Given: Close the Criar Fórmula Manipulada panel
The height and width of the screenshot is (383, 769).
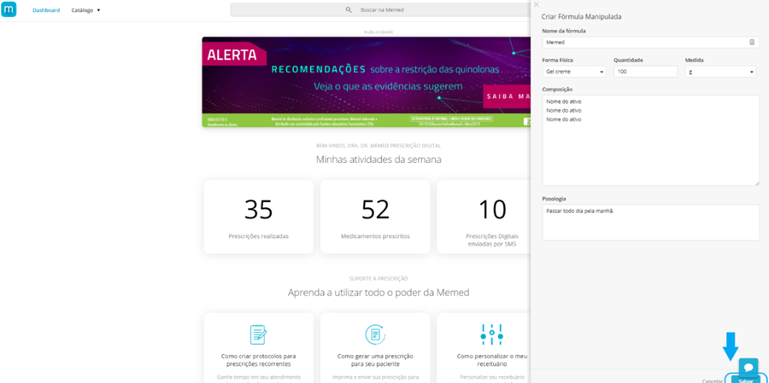Looking at the screenshot, I should click(536, 4).
